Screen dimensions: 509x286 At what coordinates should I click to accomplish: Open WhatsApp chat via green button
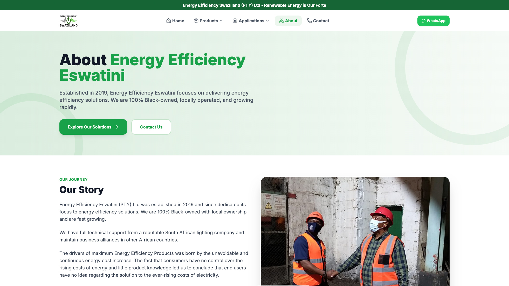point(433,21)
